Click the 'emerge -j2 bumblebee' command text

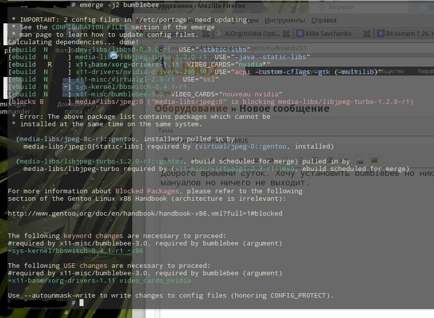119,4
